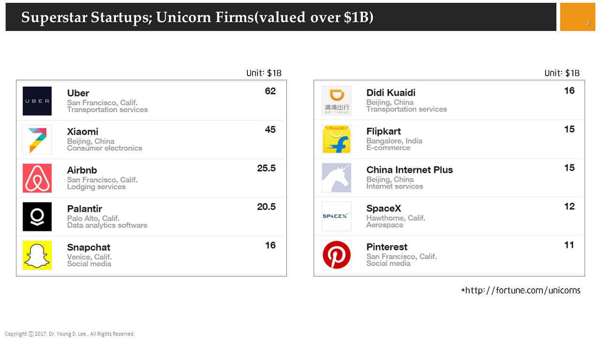Click the Flipkart company name
The image size is (601, 338).
coord(384,131)
